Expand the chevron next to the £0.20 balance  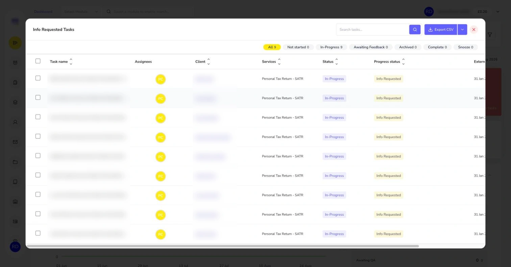[497, 11]
